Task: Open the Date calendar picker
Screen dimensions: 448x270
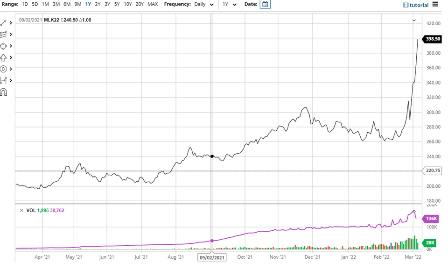Action: (x=265, y=4)
